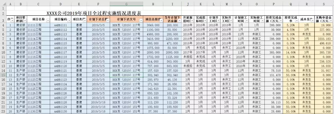Open the 采购申请金额 filter dropdown
The width and height of the screenshot is (334, 114).
331,21
